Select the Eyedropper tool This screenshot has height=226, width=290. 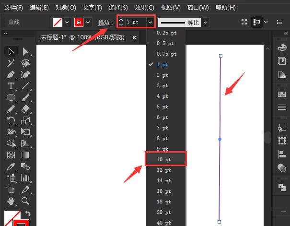tap(11, 167)
